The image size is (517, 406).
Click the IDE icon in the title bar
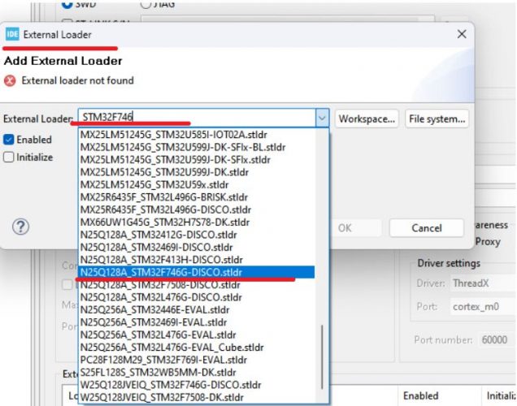(x=12, y=35)
